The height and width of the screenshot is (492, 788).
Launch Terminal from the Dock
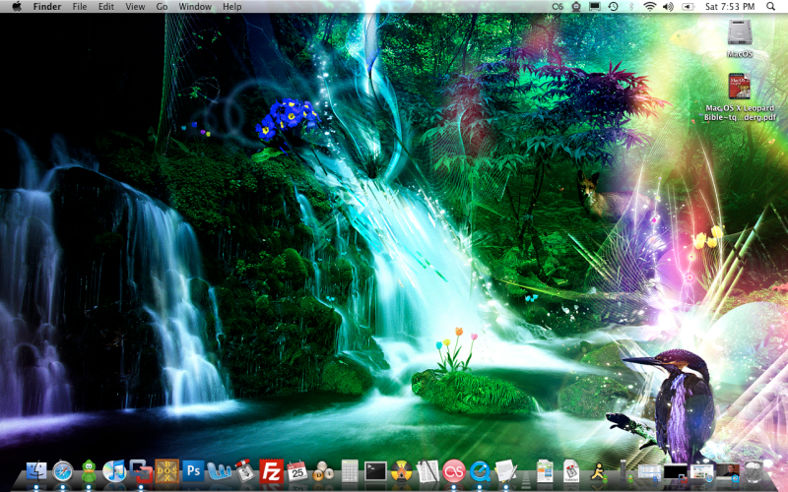click(x=375, y=471)
